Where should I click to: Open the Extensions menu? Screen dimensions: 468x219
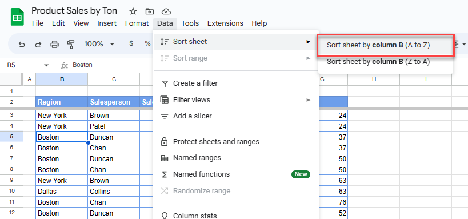225,23
